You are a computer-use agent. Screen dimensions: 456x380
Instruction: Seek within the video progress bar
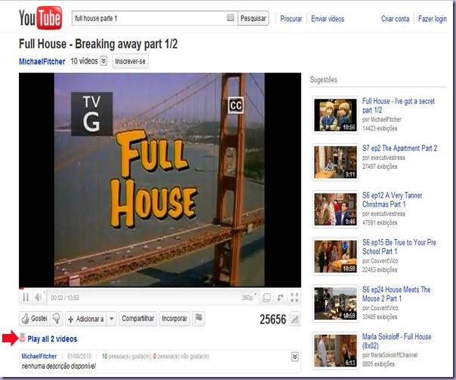[x=160, y=289]
